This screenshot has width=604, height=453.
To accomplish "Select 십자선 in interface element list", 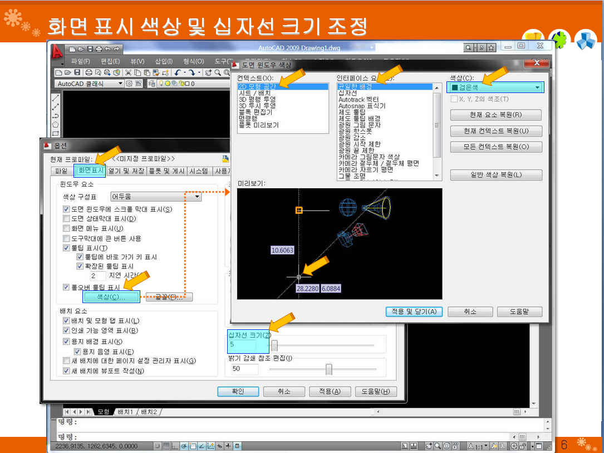I will click(x=348, y=93).
